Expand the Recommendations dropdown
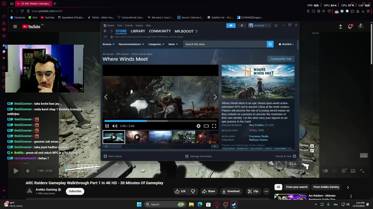Screen dimensions: 373x209 coord(131,44)
